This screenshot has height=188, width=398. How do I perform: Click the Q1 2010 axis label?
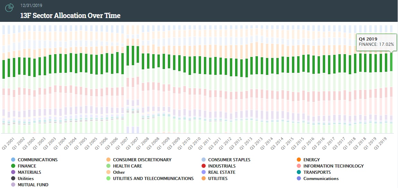click(184, 144)
